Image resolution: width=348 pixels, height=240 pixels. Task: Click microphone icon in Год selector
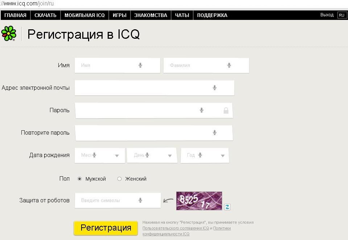(x=200, y=155)
